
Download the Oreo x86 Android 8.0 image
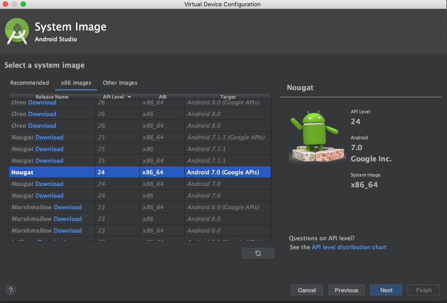coord(42,114)
